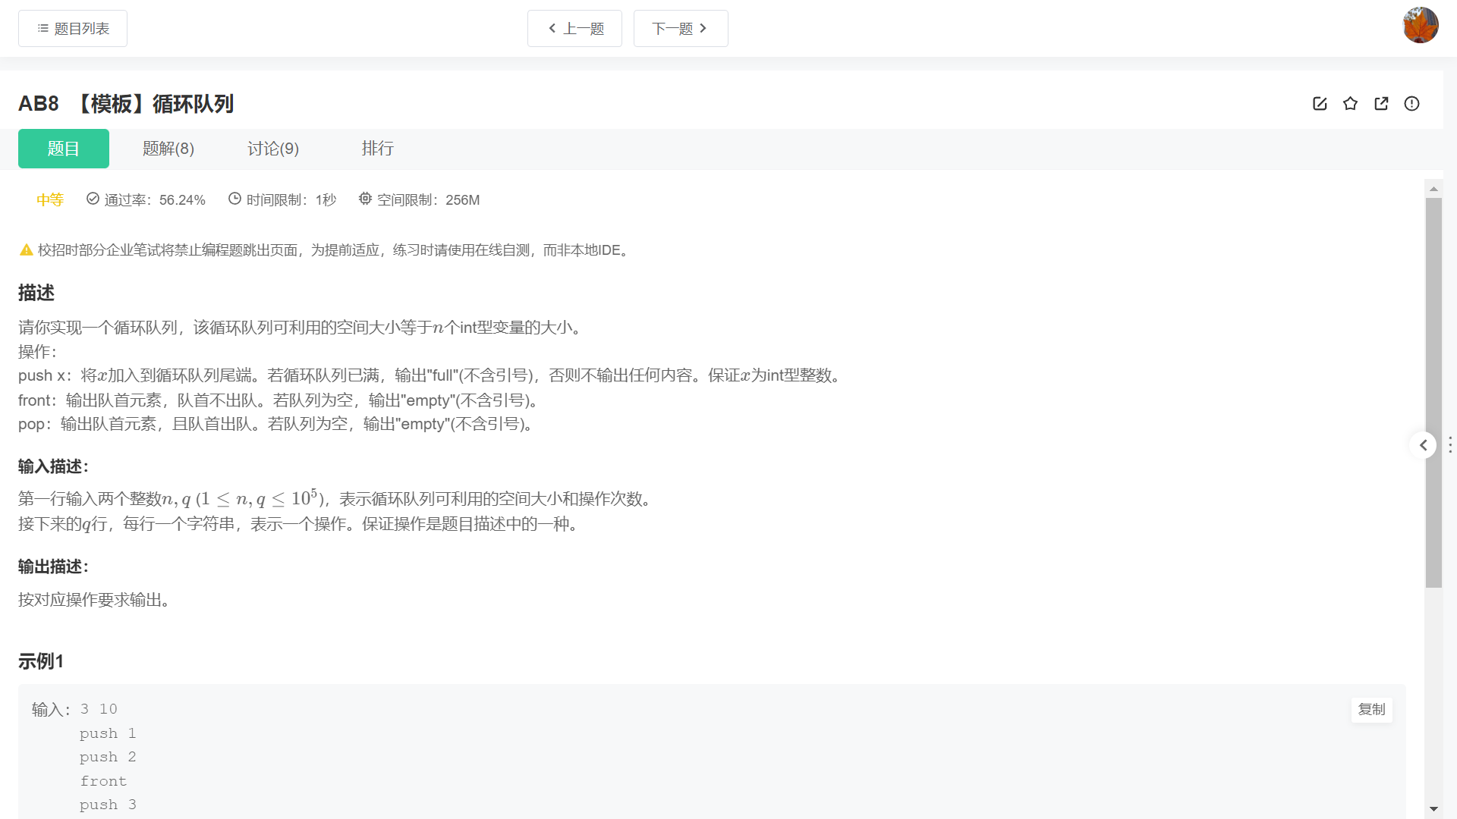The image size is (1457, 819).
Task: Click the 'push 2' example line
Action: click(x=108, y=757)
